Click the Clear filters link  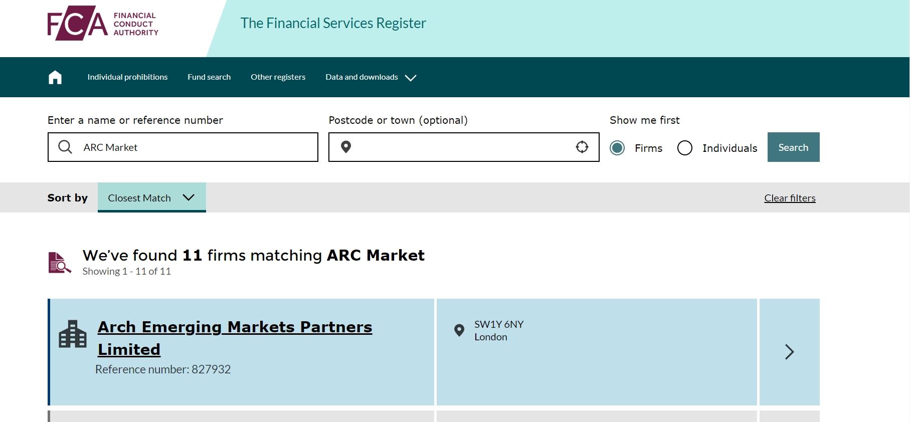(x=790, y=198)
